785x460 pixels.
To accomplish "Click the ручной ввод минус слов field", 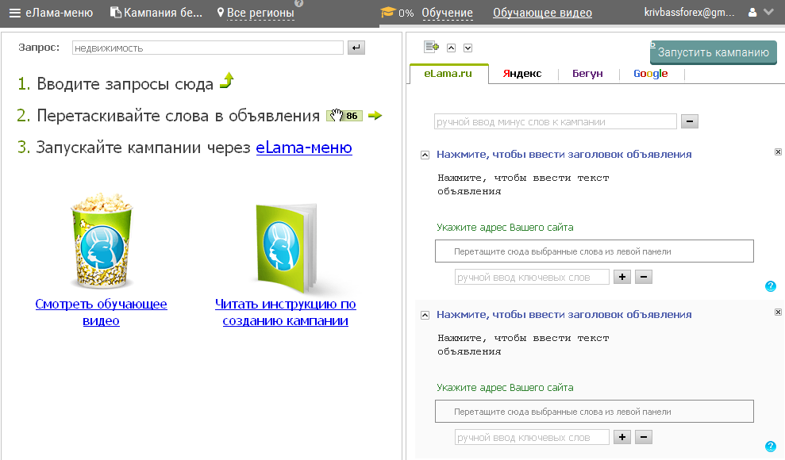I will pos(554,121).
